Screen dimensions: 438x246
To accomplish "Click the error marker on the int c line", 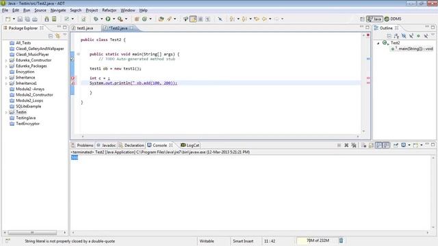I will coord(73,78).
